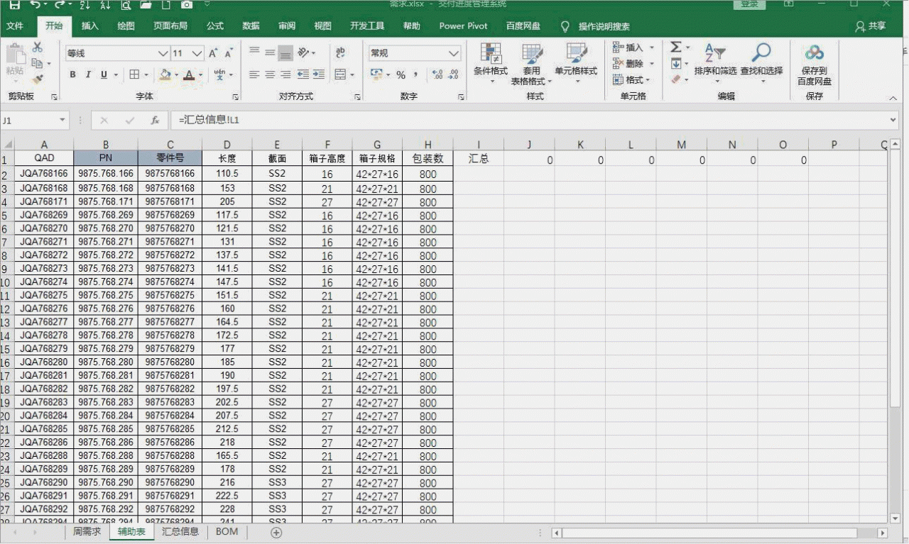
Task: Open number format 常规 dropdown
Action: point(454,53)
